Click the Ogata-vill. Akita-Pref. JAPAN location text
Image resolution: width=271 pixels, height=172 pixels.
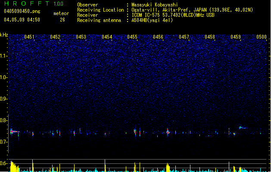pos(192,10)
